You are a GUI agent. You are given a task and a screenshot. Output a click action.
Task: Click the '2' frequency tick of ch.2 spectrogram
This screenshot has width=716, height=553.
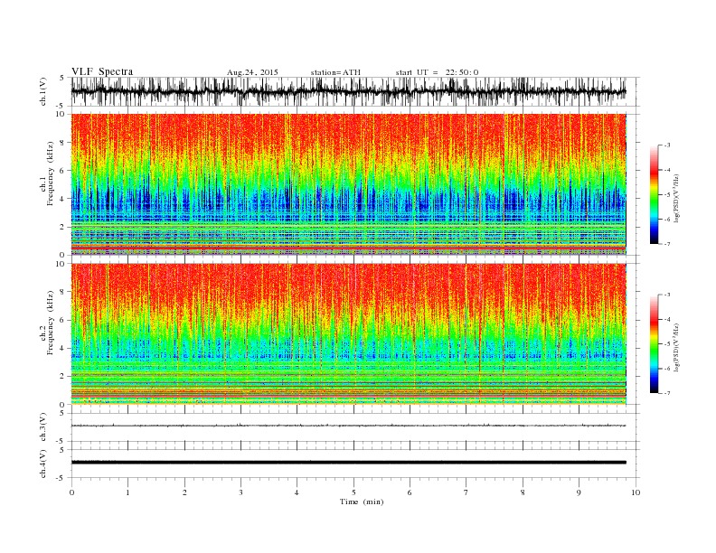63,377
